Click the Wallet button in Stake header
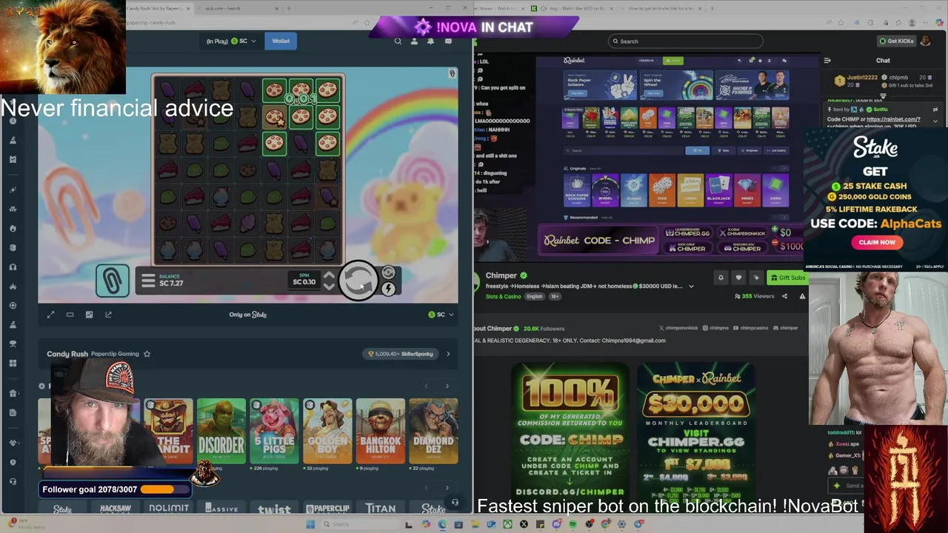 tap(281, 41)
